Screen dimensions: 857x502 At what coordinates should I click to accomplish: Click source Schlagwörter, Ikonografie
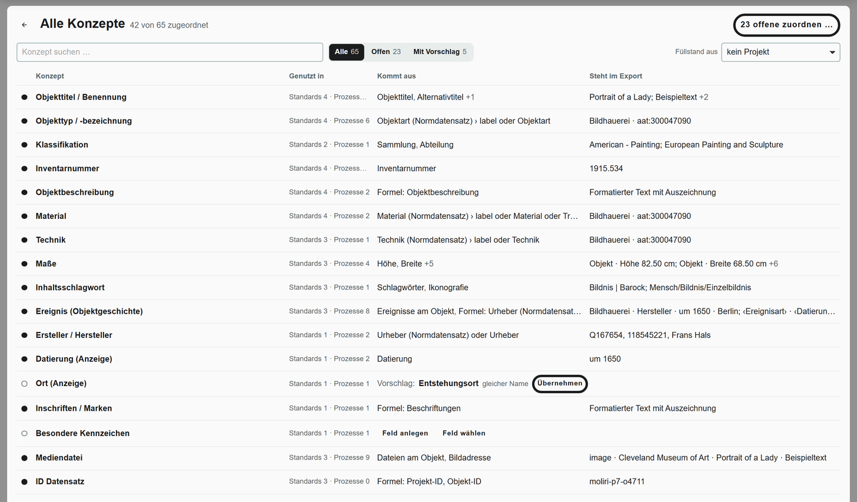[423, 288]
